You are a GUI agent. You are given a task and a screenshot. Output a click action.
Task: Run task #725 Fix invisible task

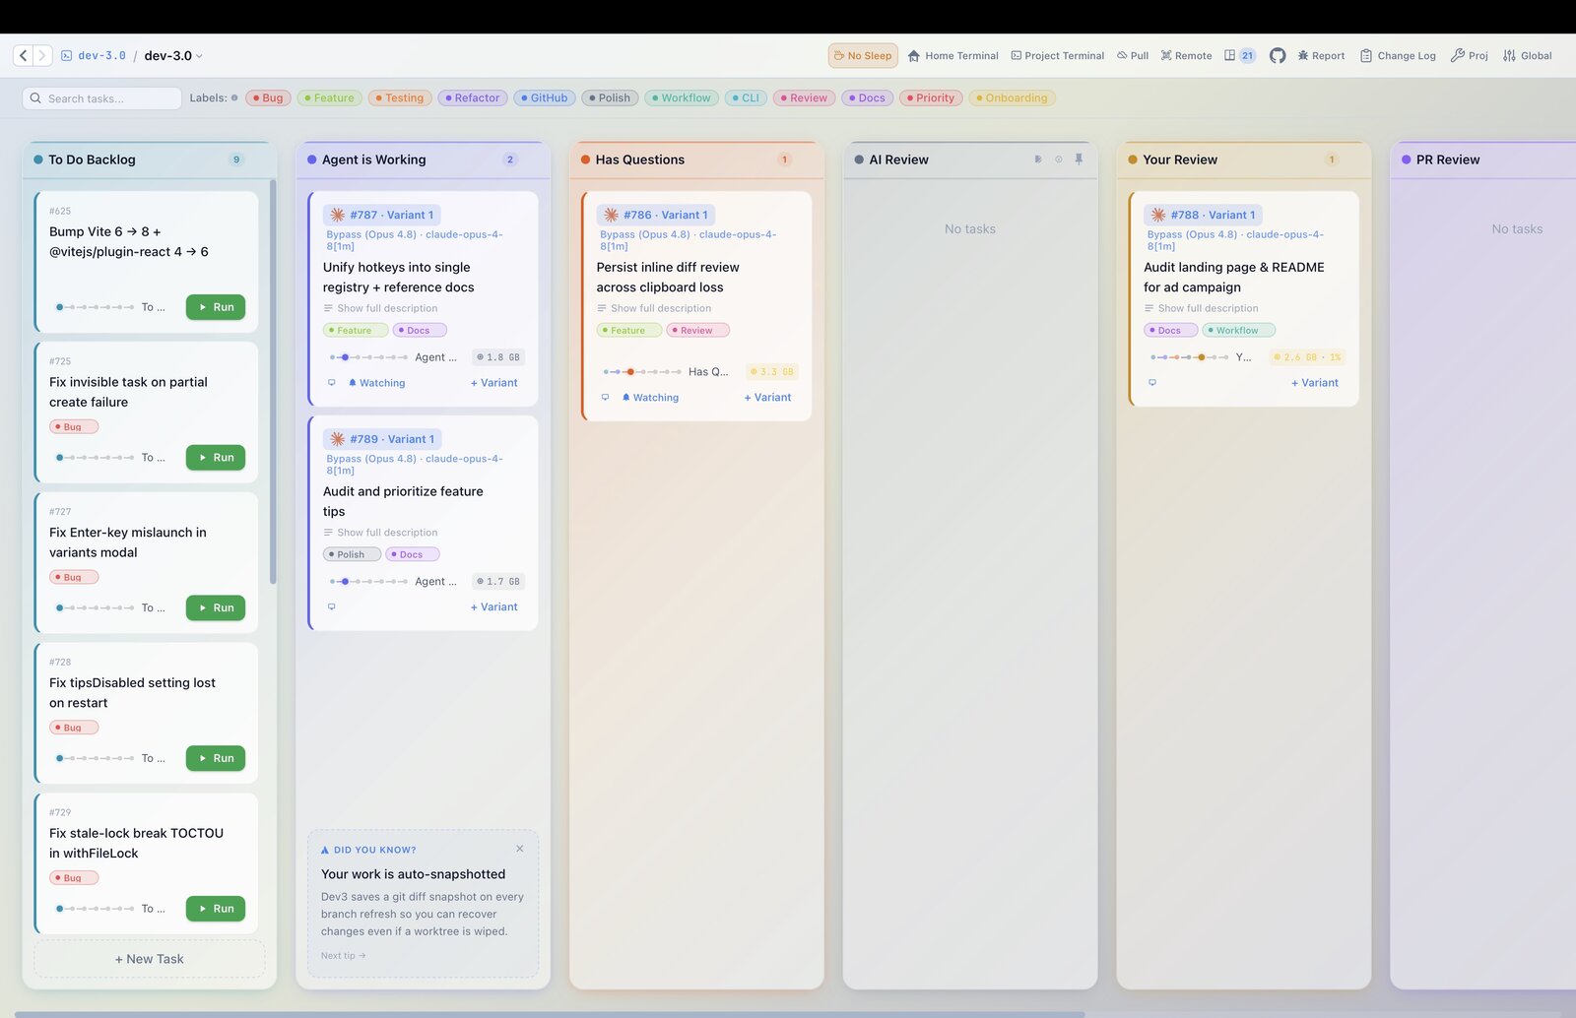pos(216,458)
